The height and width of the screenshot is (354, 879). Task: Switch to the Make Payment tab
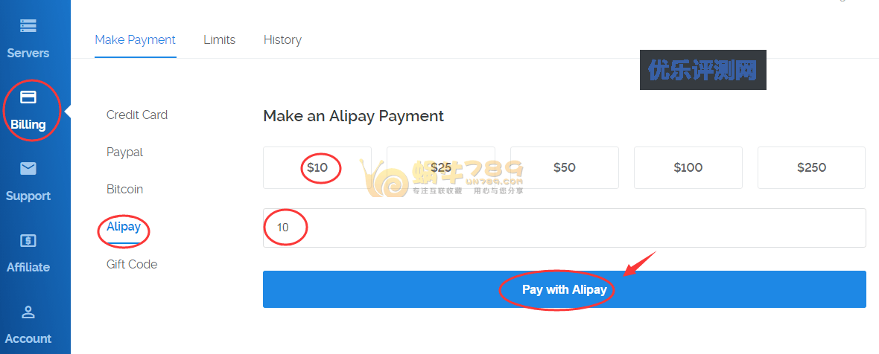click(135, 40)
